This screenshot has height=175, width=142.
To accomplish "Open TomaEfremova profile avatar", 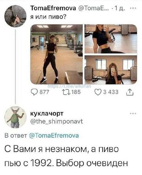I will point(15,16).
